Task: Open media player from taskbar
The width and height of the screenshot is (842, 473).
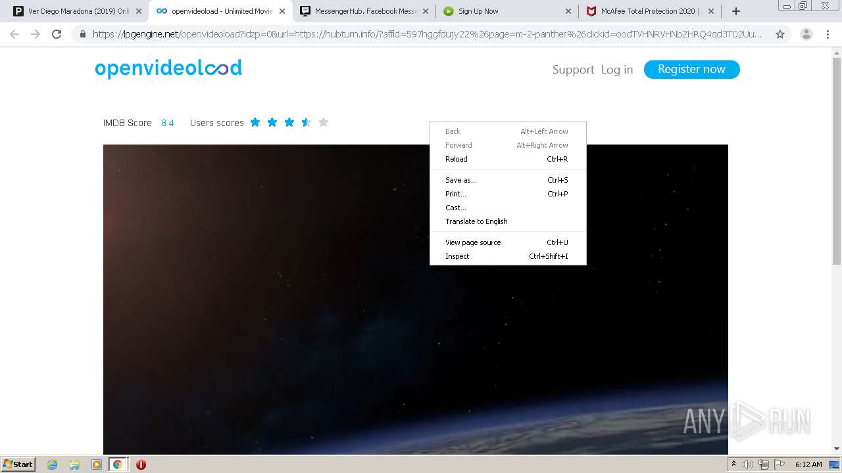Action: pos(97,464)
